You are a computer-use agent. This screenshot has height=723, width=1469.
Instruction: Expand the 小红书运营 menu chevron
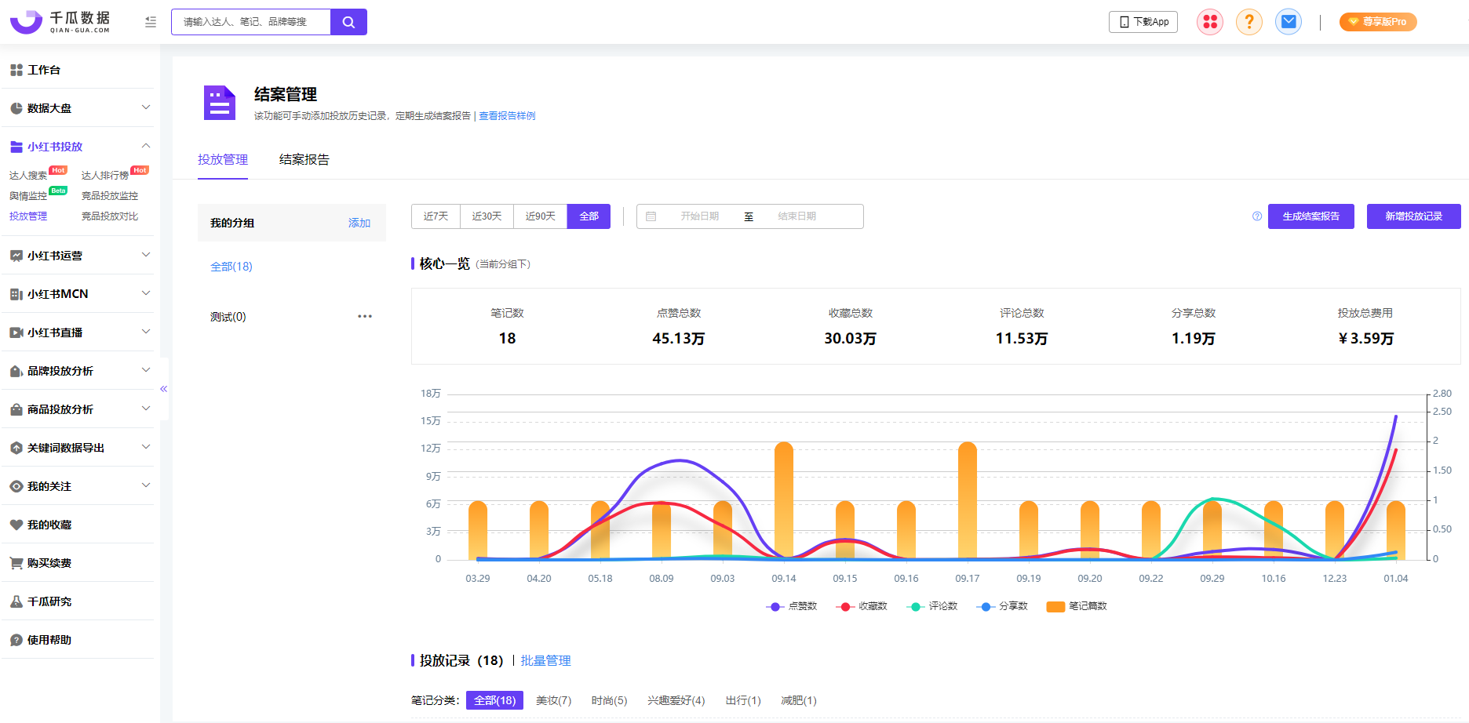pos(146,255)
